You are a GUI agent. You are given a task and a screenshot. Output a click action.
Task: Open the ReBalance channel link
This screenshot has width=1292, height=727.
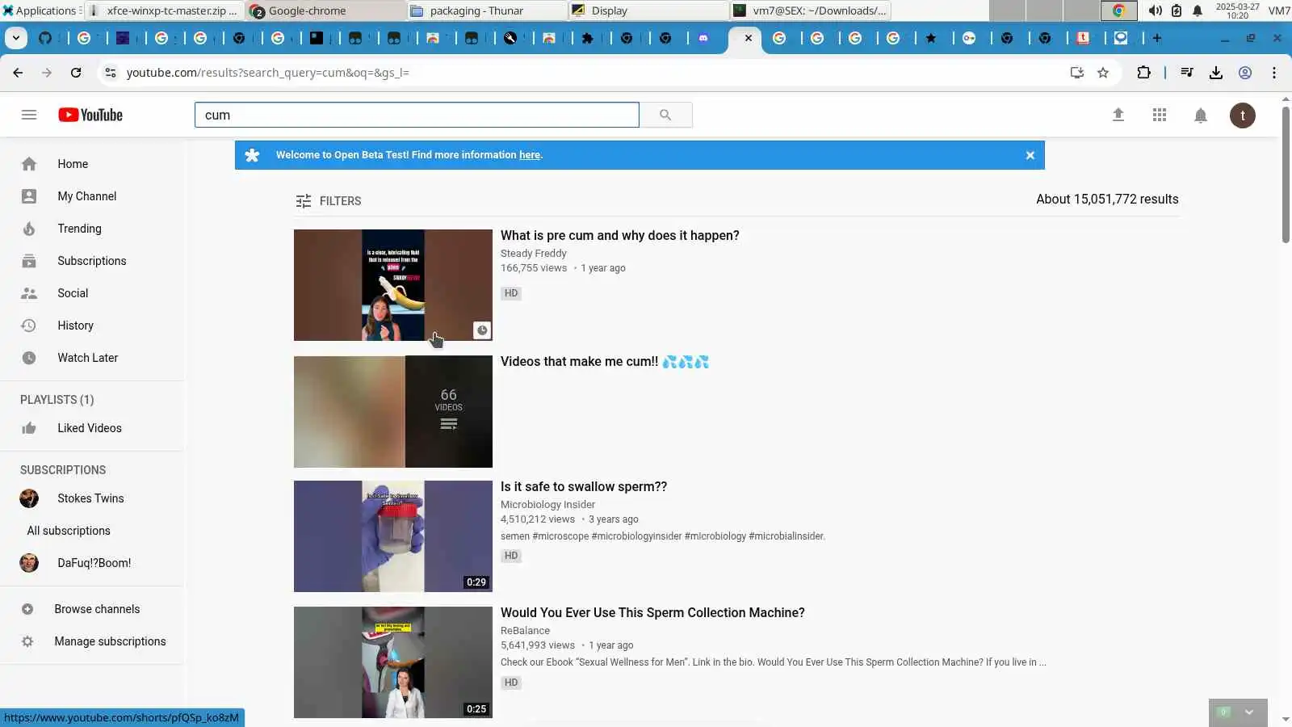[525, 631]
